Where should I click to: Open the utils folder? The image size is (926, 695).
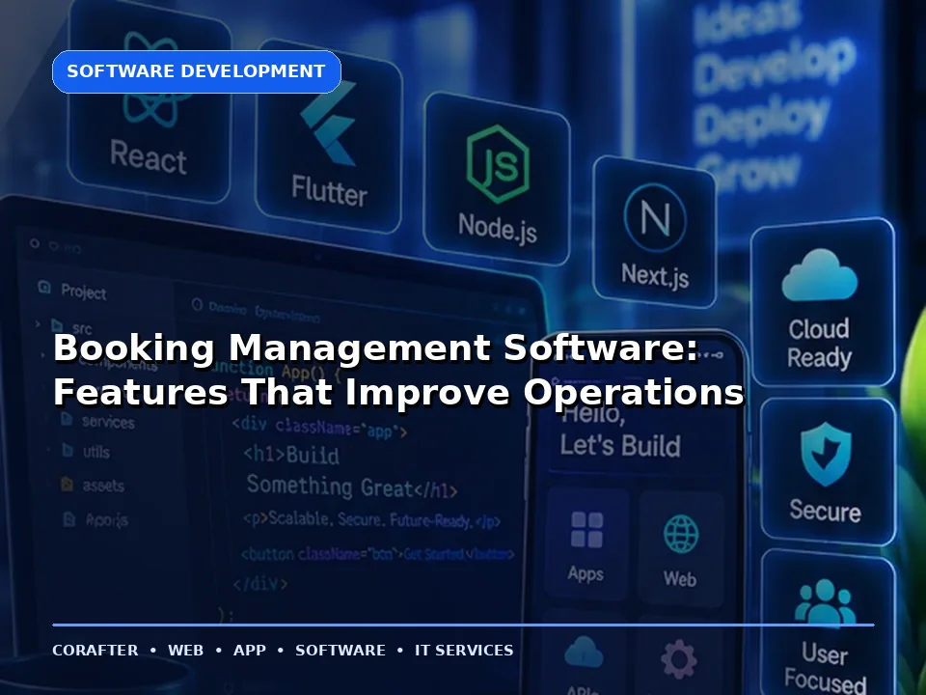point(87,452)
